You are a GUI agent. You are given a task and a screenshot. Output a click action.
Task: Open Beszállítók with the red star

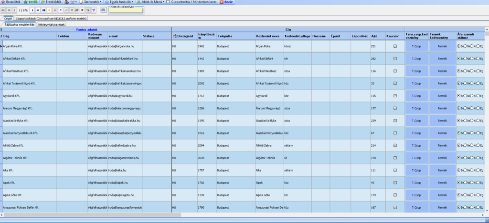[11, 2]
